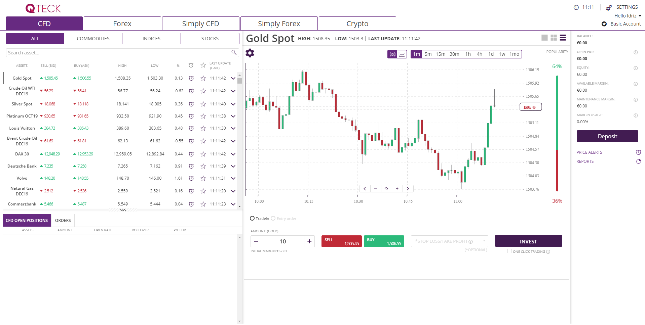This screenshot has width=645, height=325.
Task: Select 15m chart timeframe
Action: (441, 54)
